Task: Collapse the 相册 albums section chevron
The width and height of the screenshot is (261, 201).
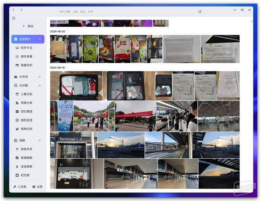Action: [40, 140]
